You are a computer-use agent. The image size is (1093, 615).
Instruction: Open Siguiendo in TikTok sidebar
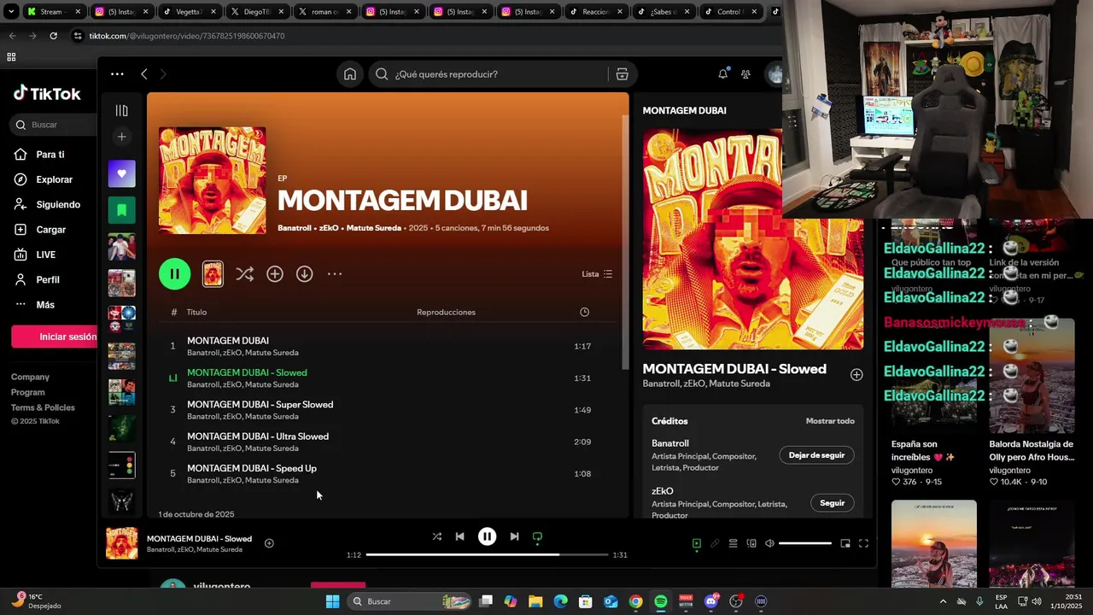click(x=58, y=205)
